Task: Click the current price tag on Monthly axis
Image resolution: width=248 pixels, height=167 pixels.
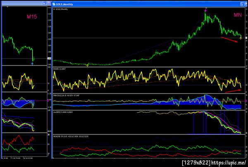Action: click(246, 38)
